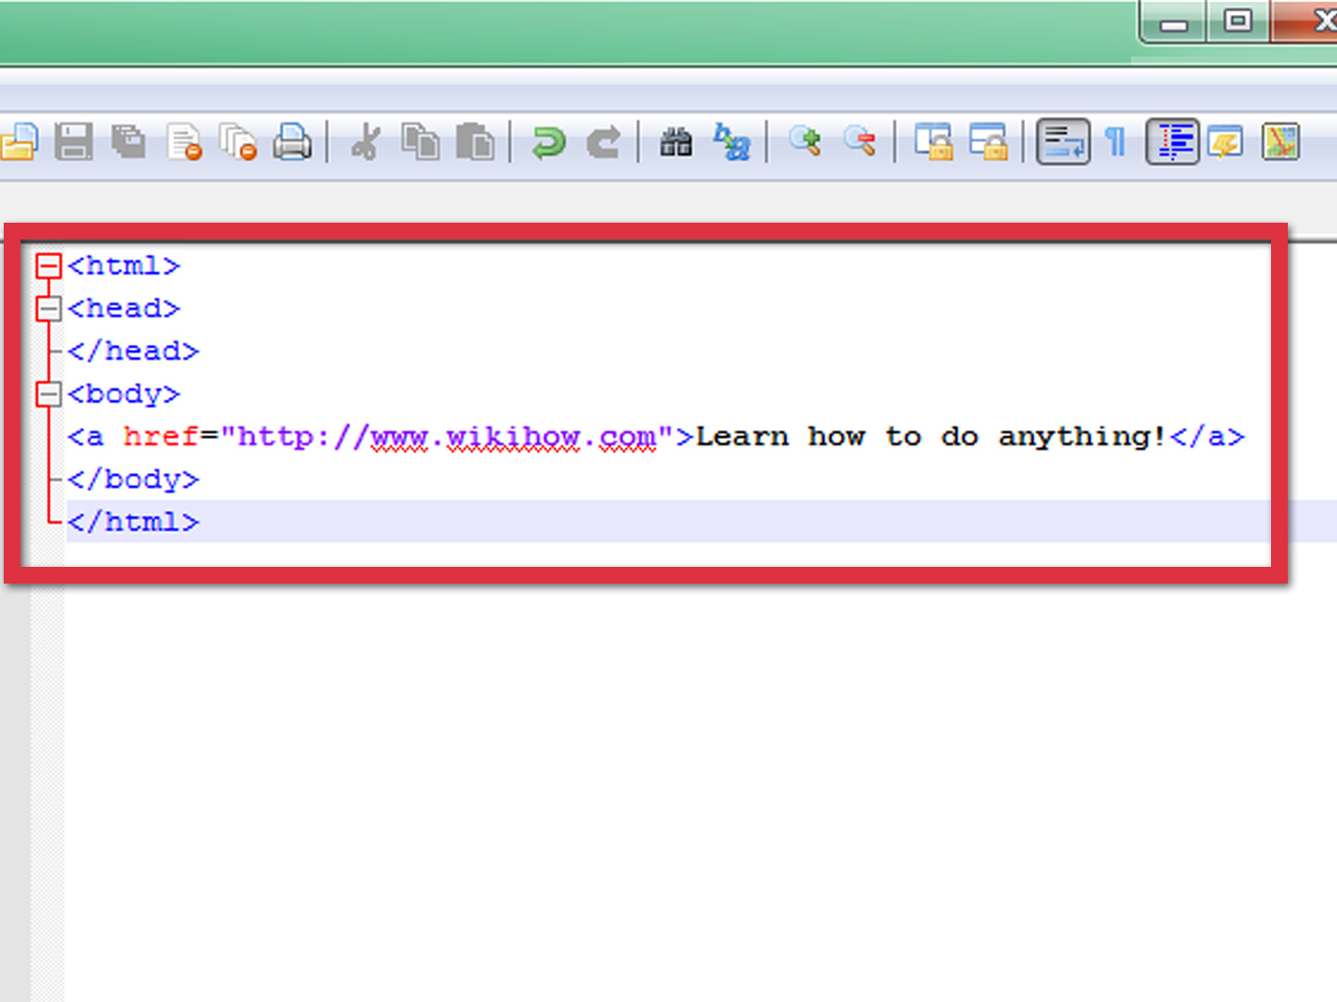Maximize the editor window
Screen dimensions: 1337x1002
1238,21
